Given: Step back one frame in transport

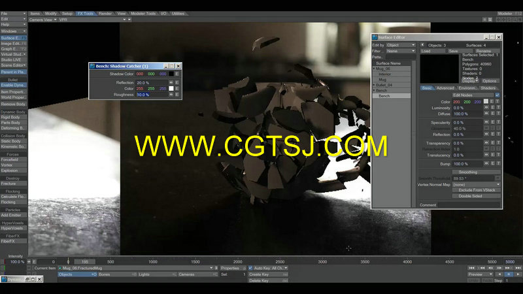Looking at the screenshot, I should (x=490, y=268).
